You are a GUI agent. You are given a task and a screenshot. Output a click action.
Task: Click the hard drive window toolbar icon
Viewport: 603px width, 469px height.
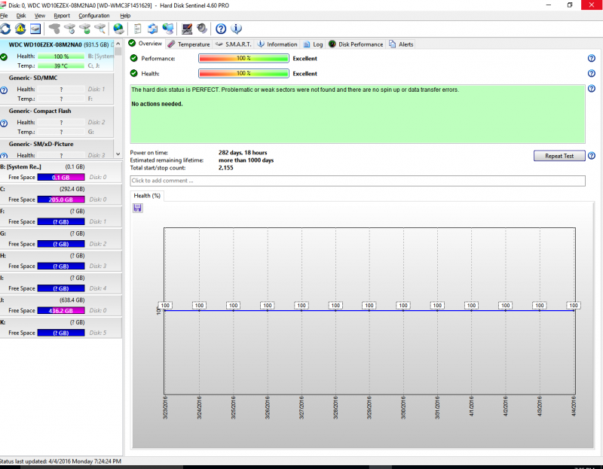(35, 29)
